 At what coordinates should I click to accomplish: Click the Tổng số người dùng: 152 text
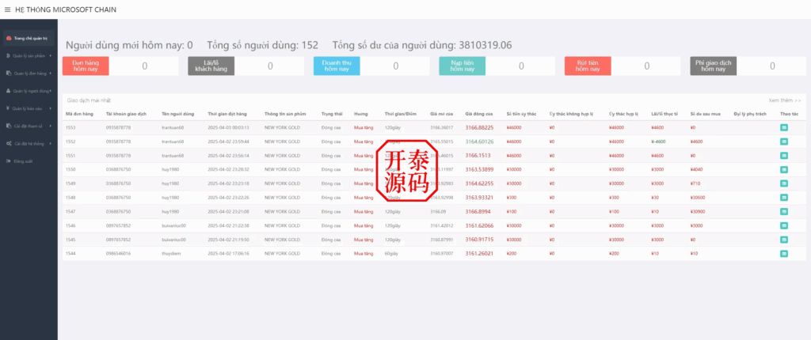pyautogui.click(x=263, y=46)
